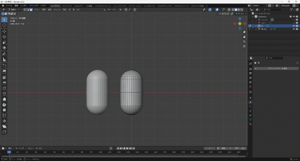Image resolution: width=300 pixels, height=161 pixels.
Task: Enable material preview viewport shading
Action: [239, 10]
